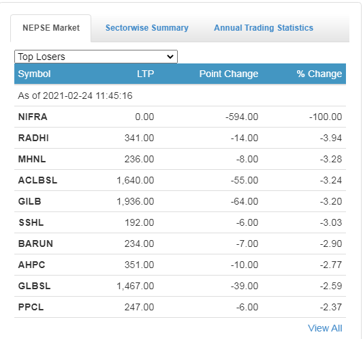This screenshot has height=339, width=363.
Task: Click GILB's -3.20 percent change
Action: pyautogui.click(x=331, y=201)
